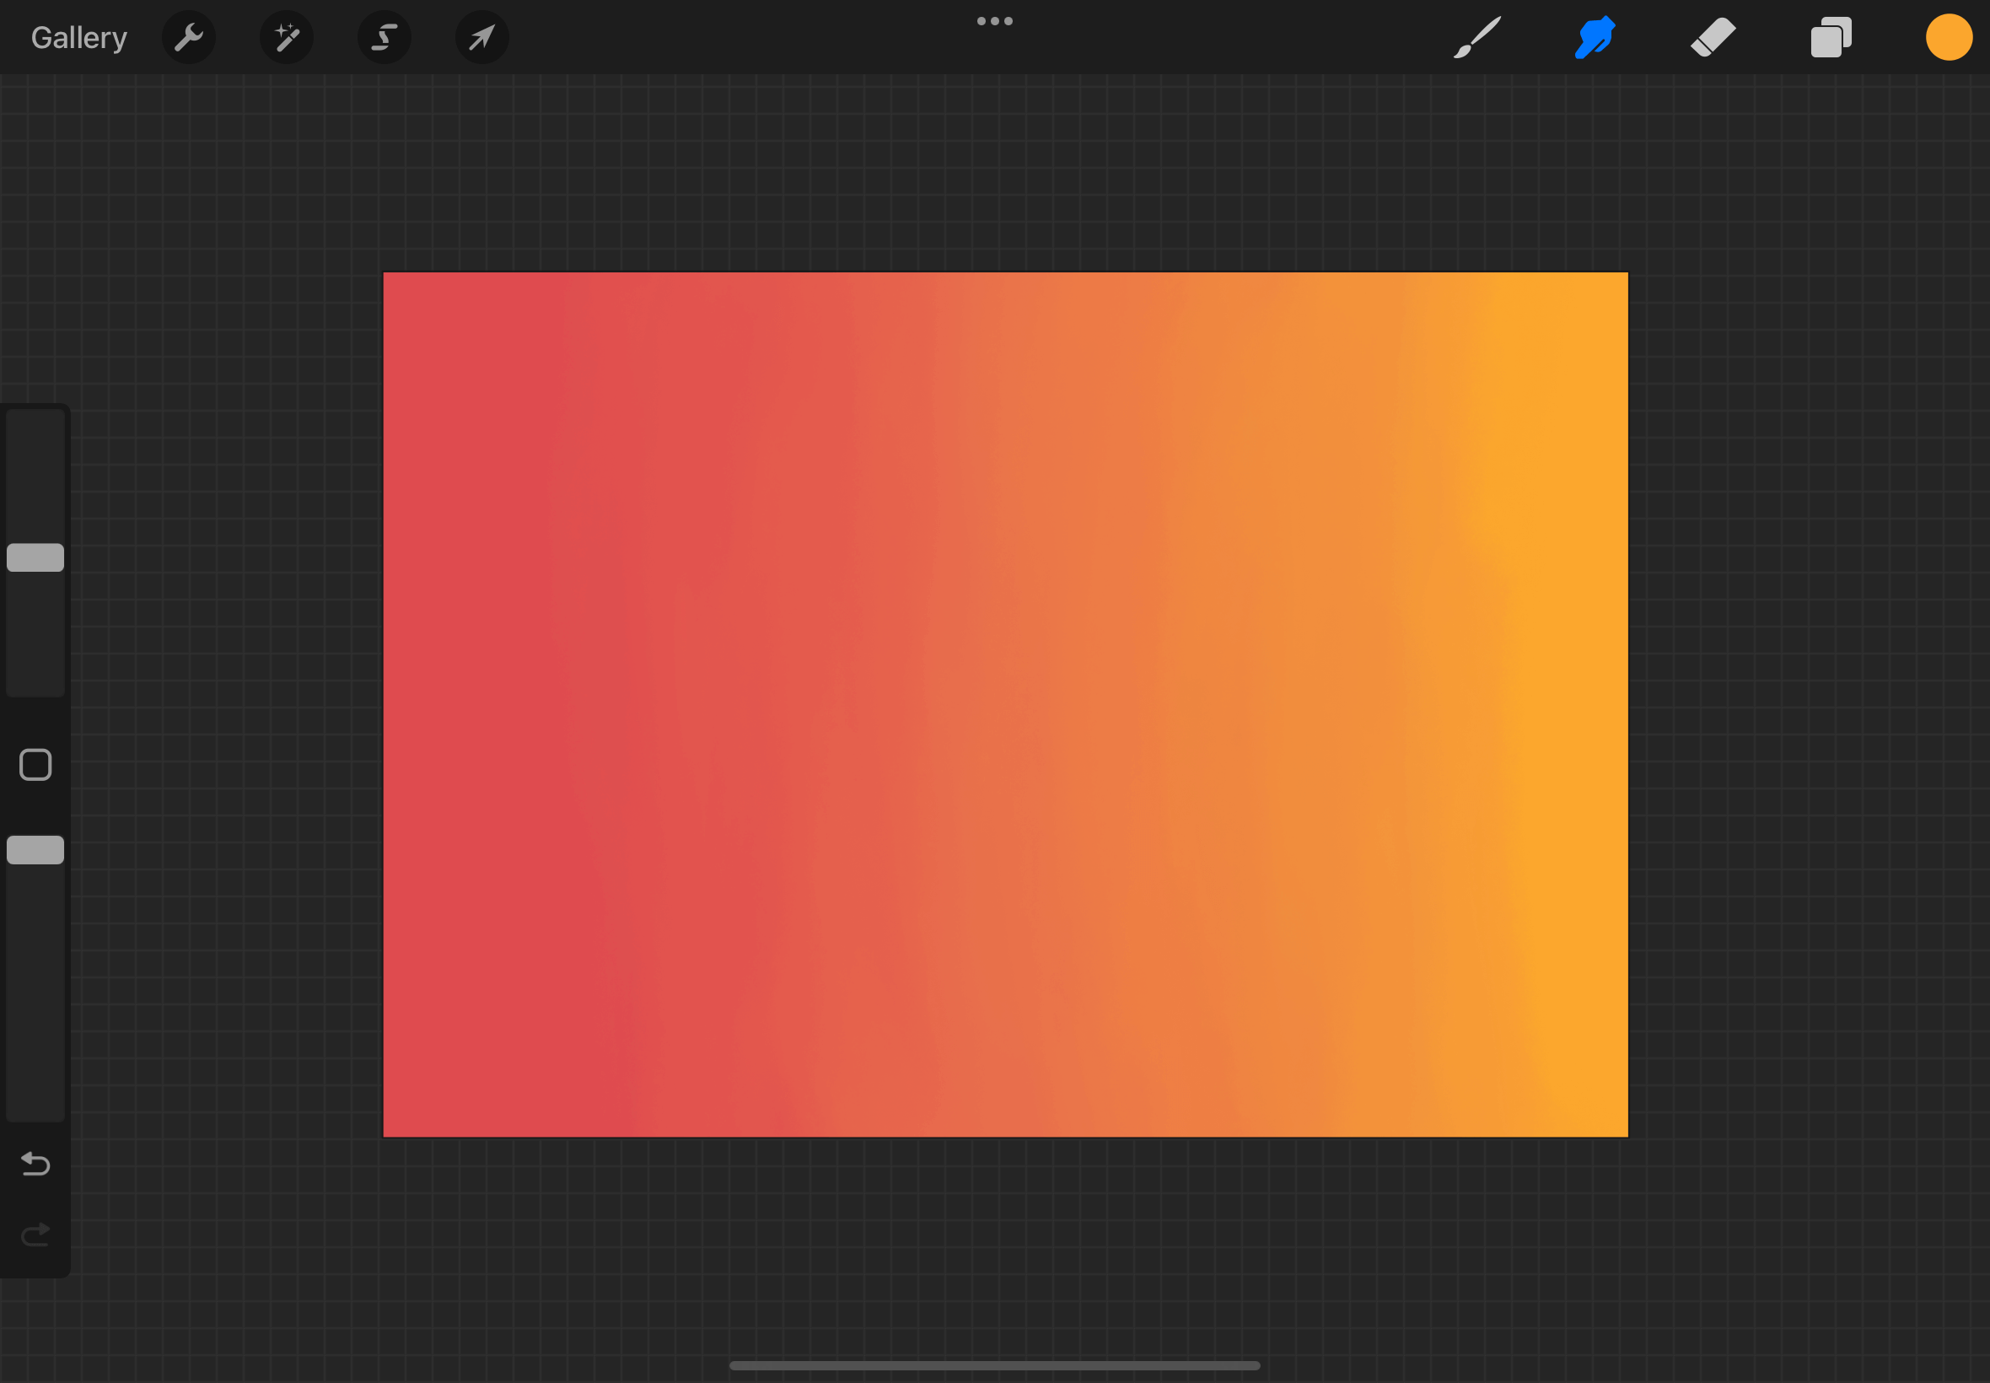Open Adjustments magic wand menu
The width and height of the screenshot is (1990, 1383).
coord(287,38)
